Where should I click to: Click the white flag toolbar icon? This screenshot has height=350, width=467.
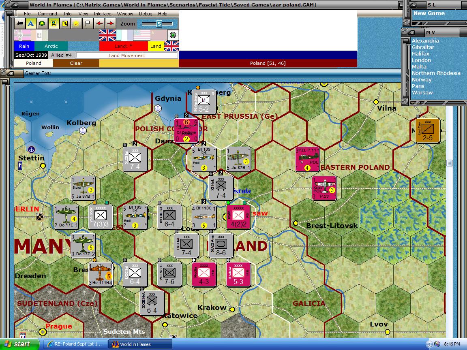tap(87, 23)
